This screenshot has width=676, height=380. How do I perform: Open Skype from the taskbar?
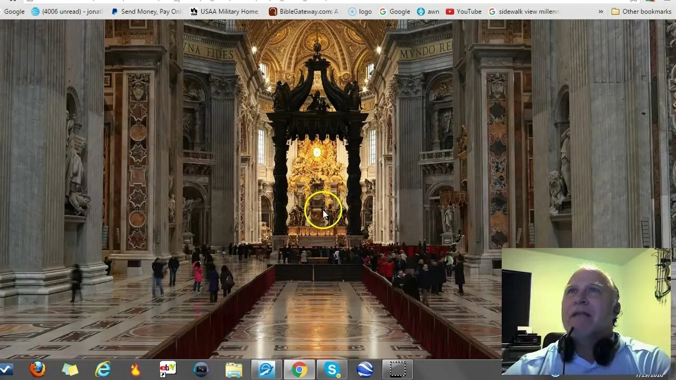(x=332, y=369)
